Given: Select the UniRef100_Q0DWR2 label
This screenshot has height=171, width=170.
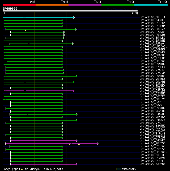Looking at the screenshot, I should coord(152,53).
